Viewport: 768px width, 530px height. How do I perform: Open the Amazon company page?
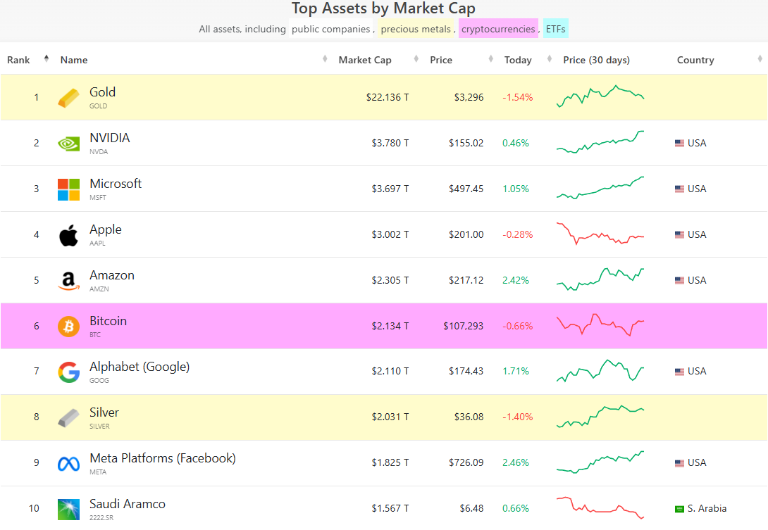(111, 275)
